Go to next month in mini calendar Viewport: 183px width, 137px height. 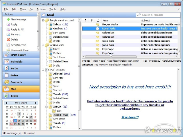(36, 103)
